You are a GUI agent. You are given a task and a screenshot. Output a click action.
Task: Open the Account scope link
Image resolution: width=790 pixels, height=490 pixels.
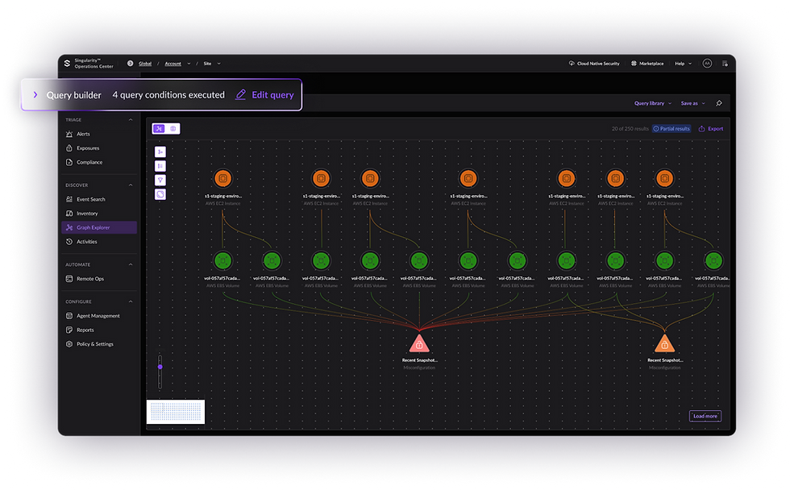click(x=173, y=64)
